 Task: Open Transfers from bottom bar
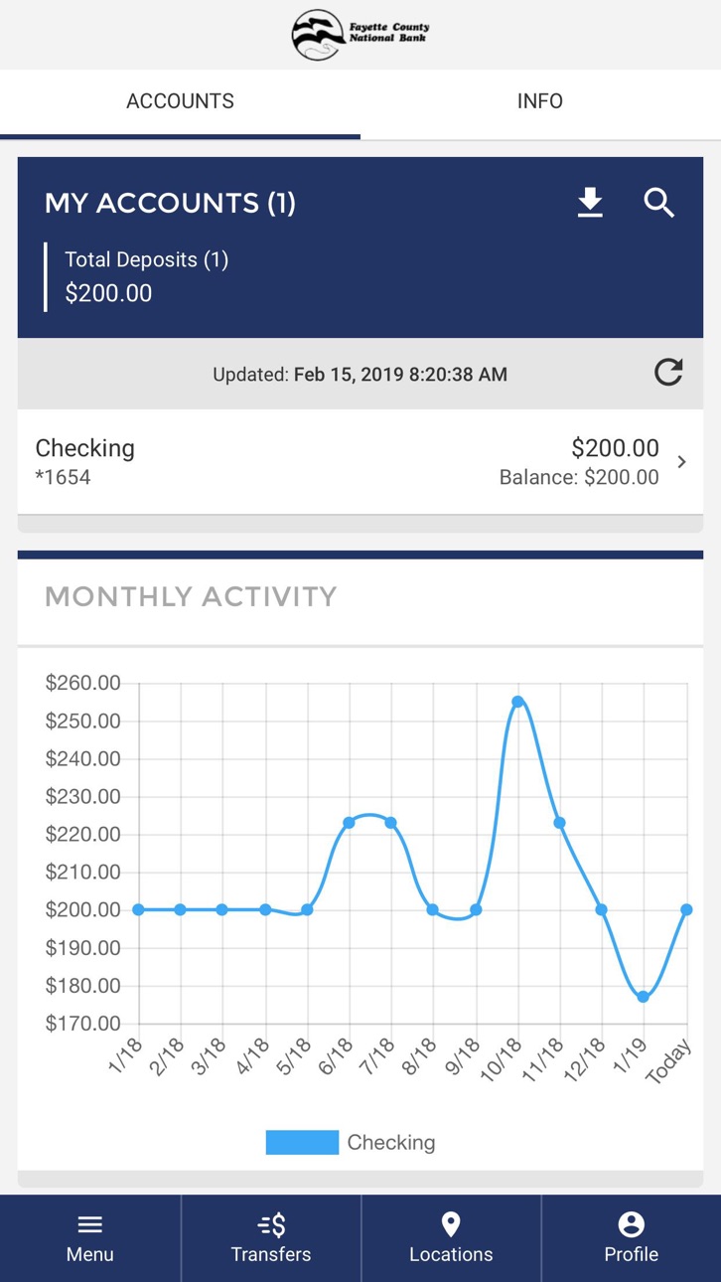point(271,1238)
